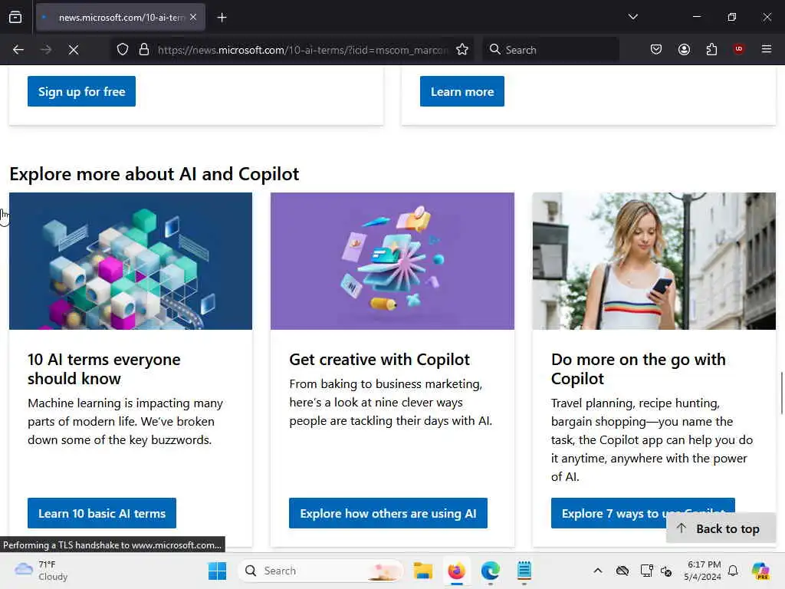Click 'Get creative with Copilot' heading
The image size is (785, 589).
pos(379,360)
